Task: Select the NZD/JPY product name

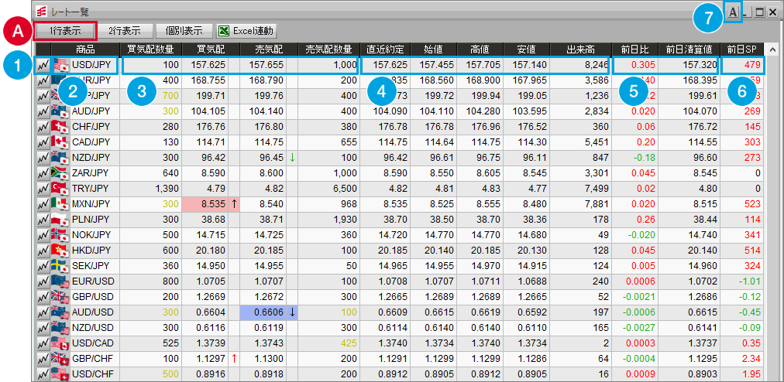Action: [x=91, y=158]
